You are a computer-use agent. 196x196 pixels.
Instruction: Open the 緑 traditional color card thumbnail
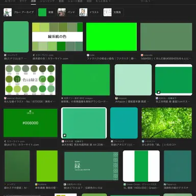91,166
